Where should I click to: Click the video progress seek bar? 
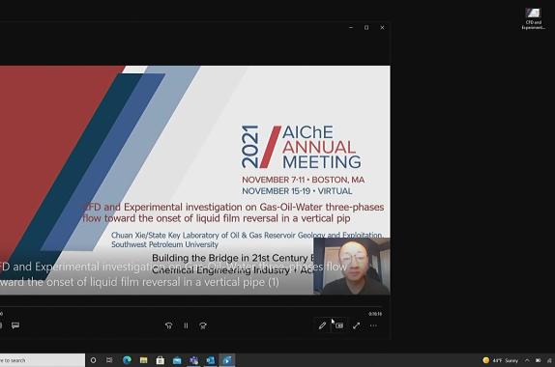pyautogui.click(x=191, y=306)
